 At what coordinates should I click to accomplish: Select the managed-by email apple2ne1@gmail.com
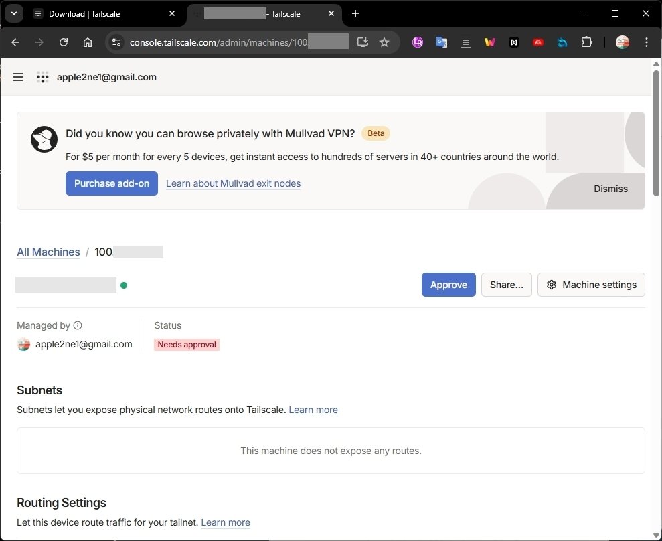pos(84,345)
